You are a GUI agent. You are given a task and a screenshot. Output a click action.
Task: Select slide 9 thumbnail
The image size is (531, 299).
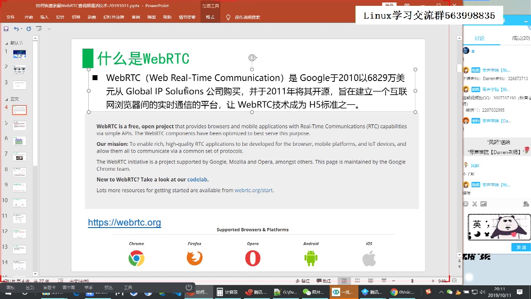(19, 188)
